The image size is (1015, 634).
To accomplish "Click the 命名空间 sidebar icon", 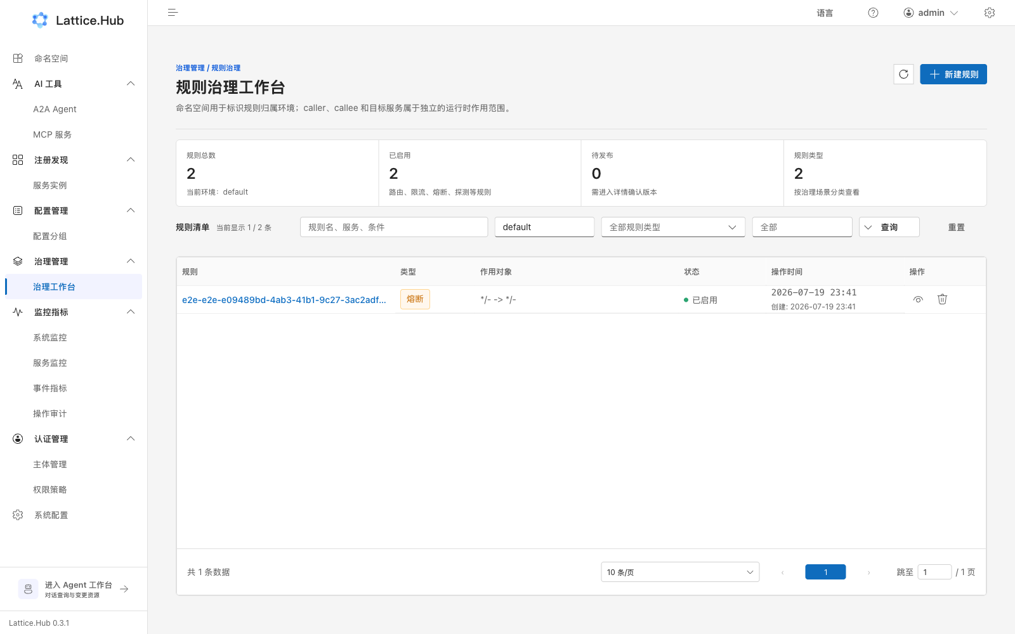I will point(18,58).
